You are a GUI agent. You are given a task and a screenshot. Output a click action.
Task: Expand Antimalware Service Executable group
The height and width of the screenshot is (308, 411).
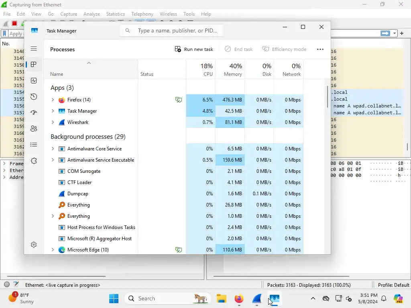click(x=53, y=160)
